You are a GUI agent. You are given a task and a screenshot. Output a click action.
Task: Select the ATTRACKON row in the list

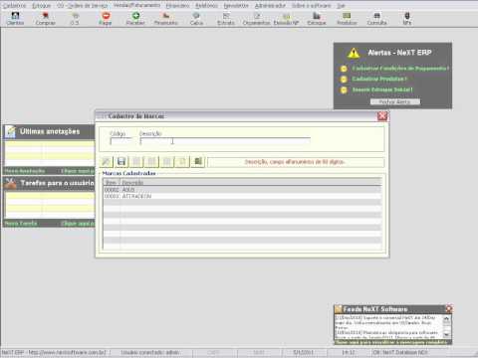click(x=242, y=196)
